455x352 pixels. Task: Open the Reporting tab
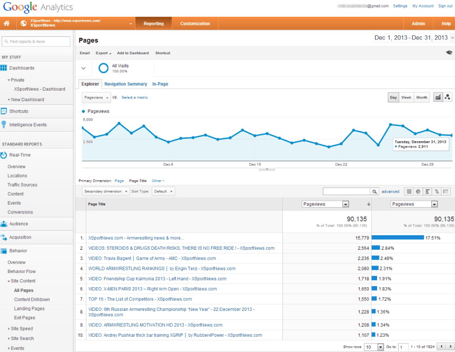[x=153, y=24]
